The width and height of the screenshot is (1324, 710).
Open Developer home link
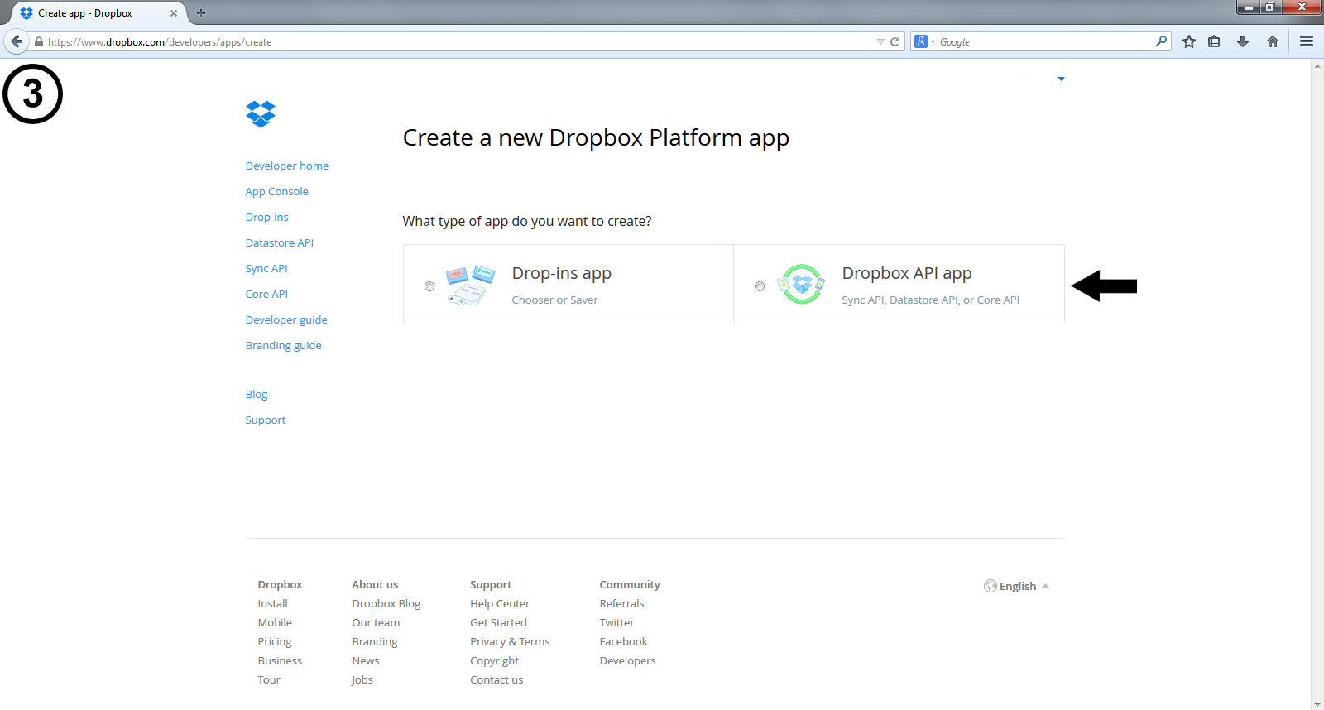coord(287,166)
